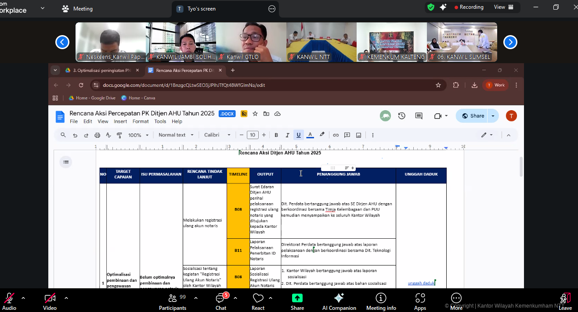This screenshot has height=312, width=578.
Task: Redo the last action in Docs
Action: click(86, 135)
